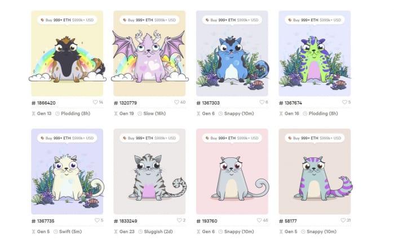Click Buy price bubble on blue kitty

232,20
